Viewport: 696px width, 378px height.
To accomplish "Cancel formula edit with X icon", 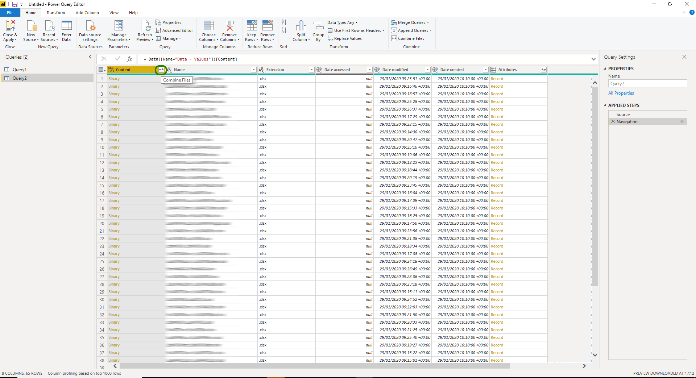I will pos(104,59).
